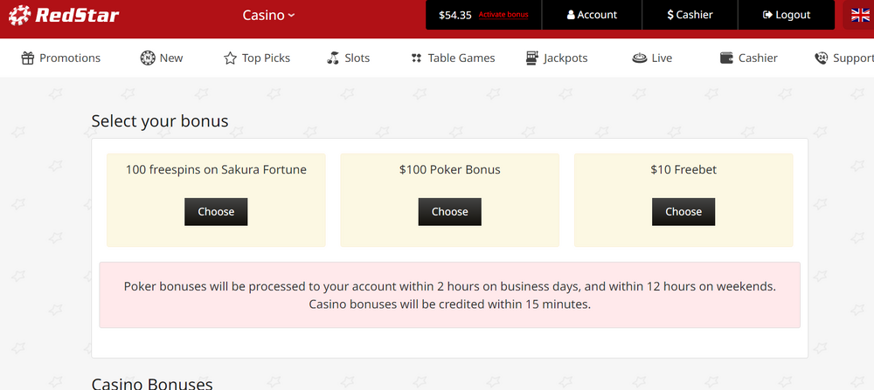Click the New games badge icon
The height and width of the screenshot is (390, 874).
coord(147,58)
